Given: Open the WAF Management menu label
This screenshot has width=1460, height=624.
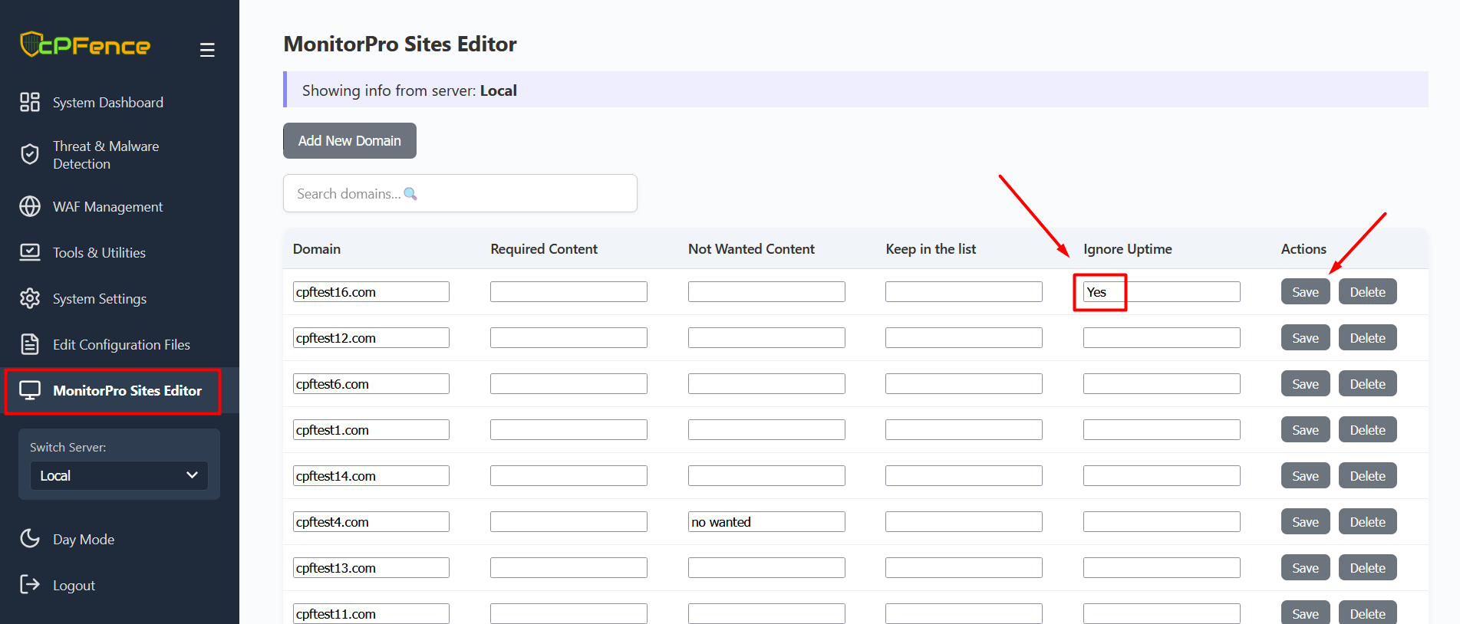Looking at the screenshot, I should tap(107, 207).
